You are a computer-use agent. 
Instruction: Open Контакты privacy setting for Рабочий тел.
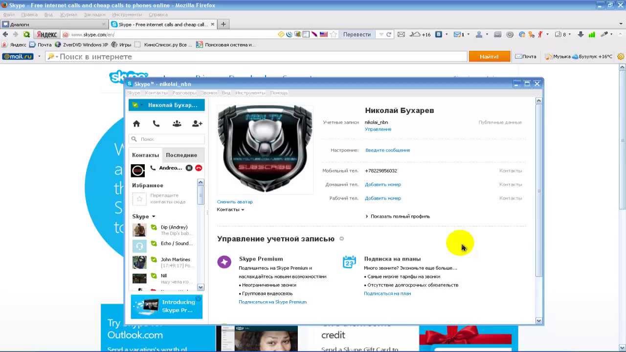(x=511, y=198)
